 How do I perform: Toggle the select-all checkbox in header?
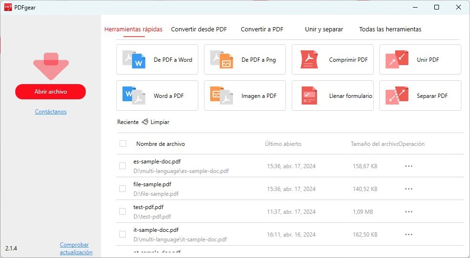123,143
